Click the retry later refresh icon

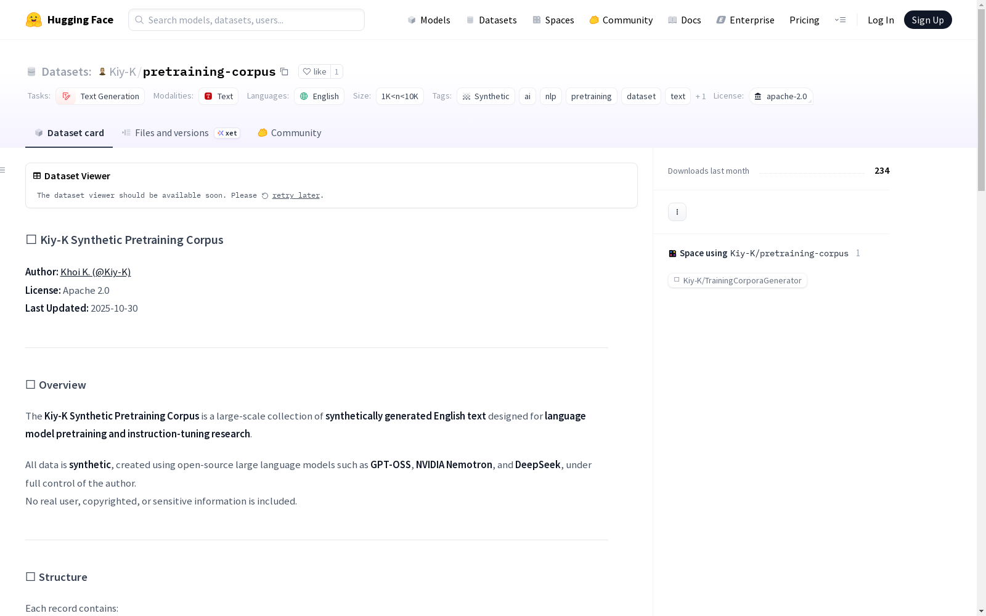point(265,196)
